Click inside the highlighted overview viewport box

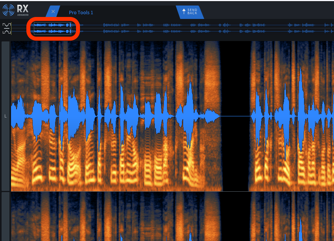click(x=52, y=28)
